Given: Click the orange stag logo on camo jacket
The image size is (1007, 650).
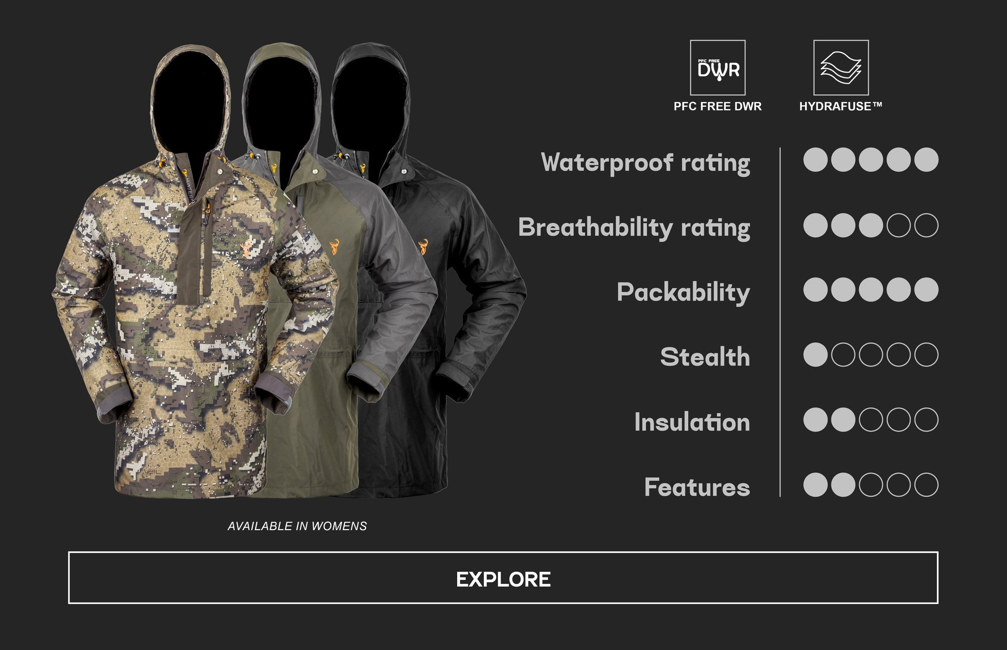Looking at the screenshot, I should [247, 249].
